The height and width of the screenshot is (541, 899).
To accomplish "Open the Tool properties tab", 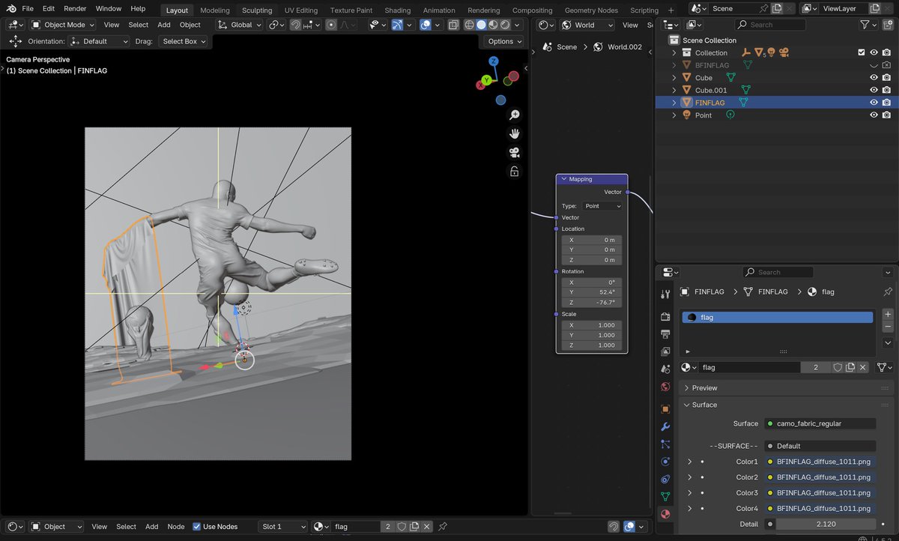I will tap(665, 294).
